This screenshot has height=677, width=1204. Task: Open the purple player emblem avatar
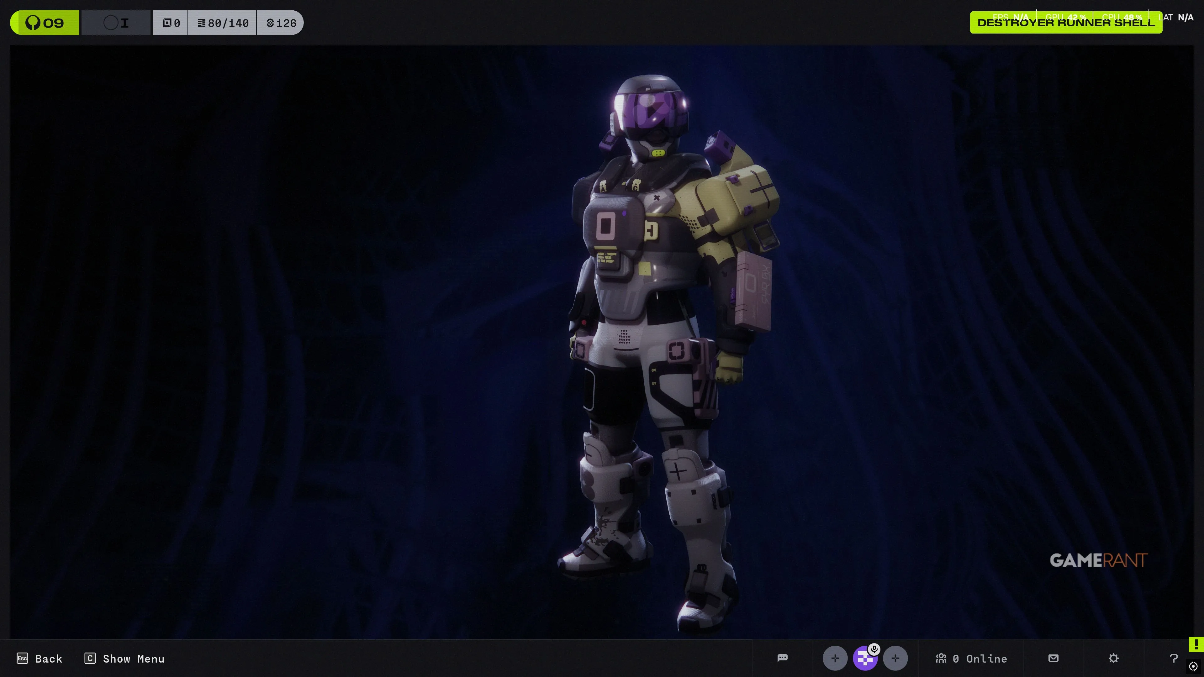click(864, 659)
